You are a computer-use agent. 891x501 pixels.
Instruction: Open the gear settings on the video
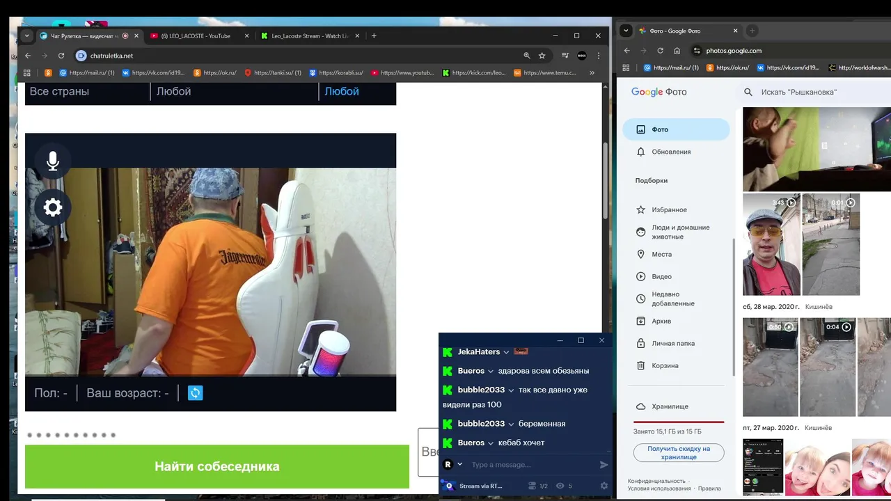pos(53,207)
